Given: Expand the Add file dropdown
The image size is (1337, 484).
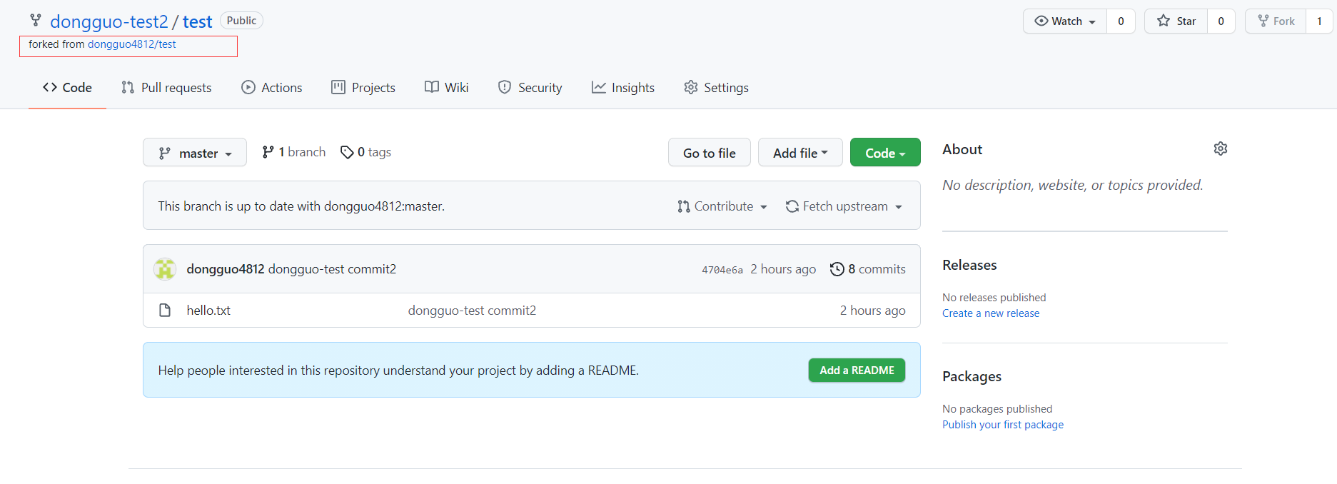Looking at the screenshot, I should [x=800, y=153].
